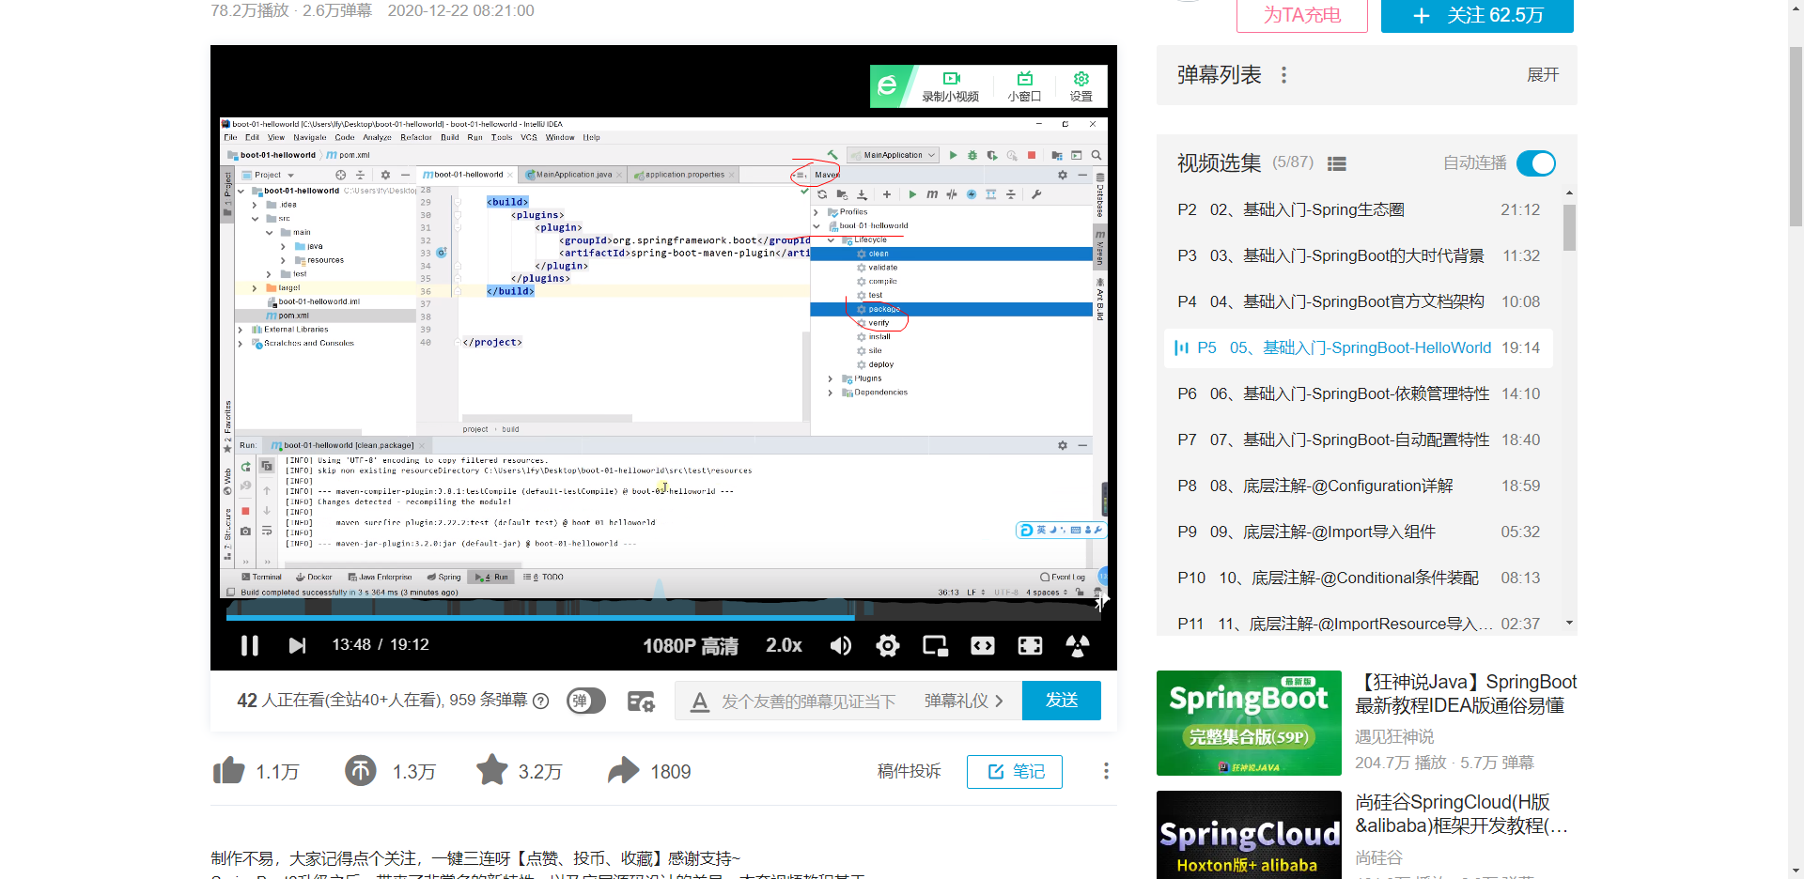Send danmaku with 发送 button
The height and width of the screenshot is (879, 1804).
[x=1062, y=701]
